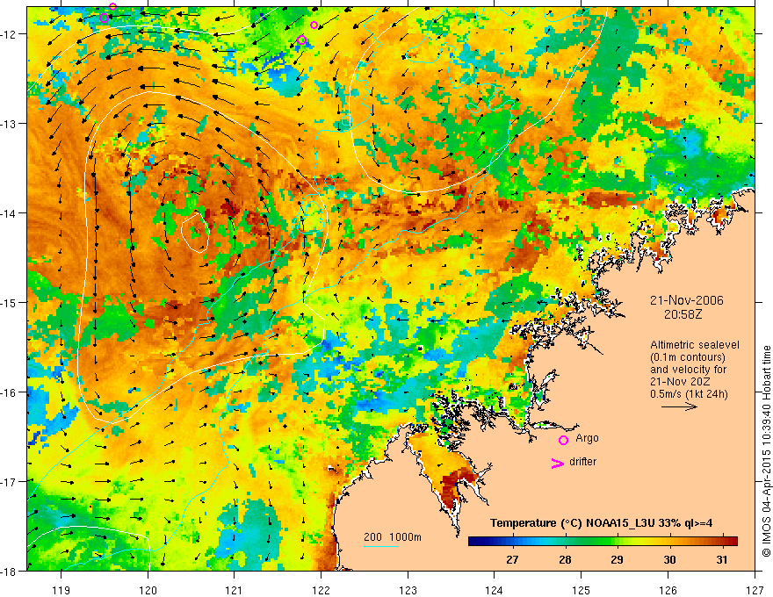The width and height of the screenshot is (773, 597).
Task: Click the magenta drifter arrow symbol in the legend
Action: pyautogui.click(x=557, y=464)
